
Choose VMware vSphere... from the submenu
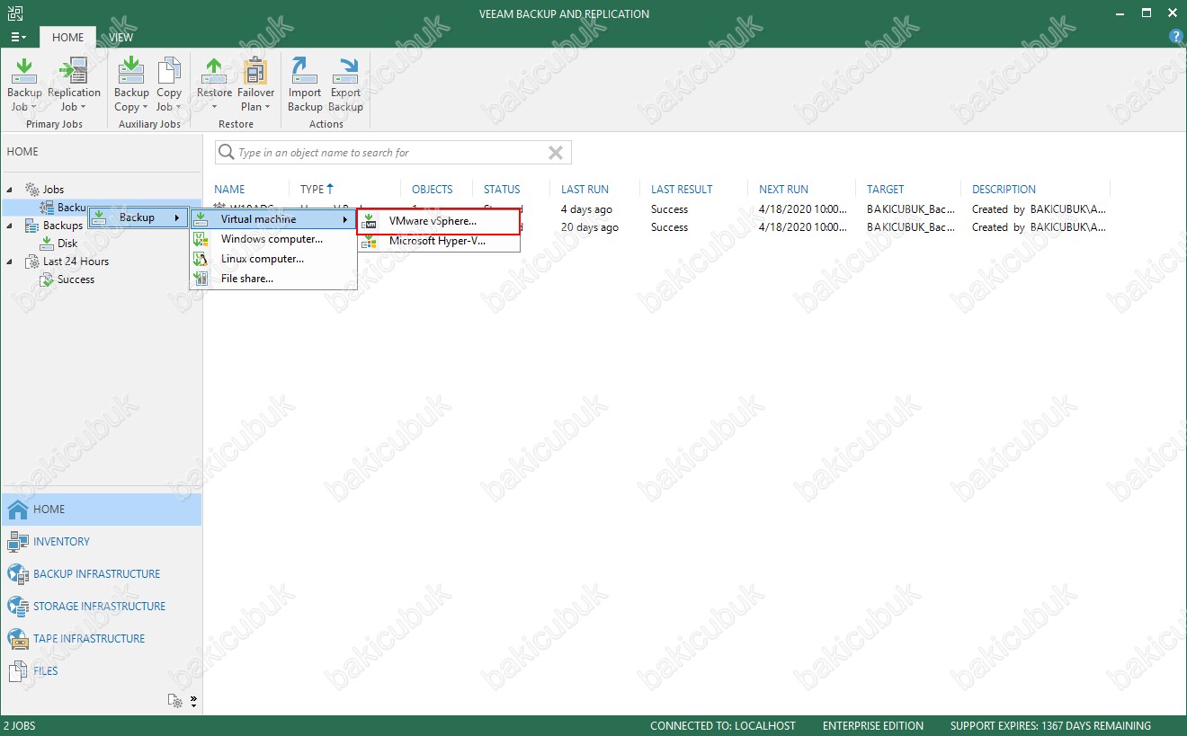click(x=439, y=221)
